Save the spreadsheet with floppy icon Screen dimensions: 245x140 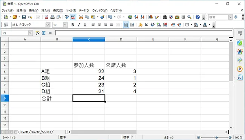(24, 17)
